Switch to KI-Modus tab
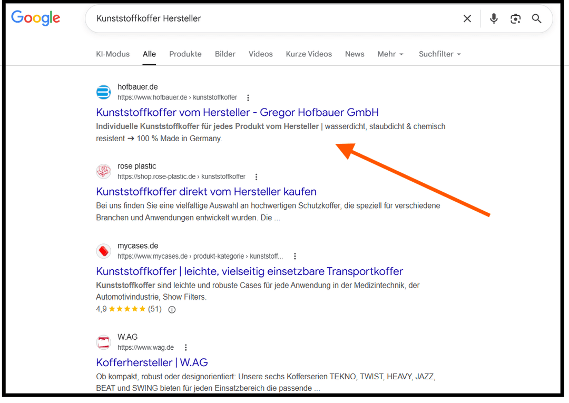The width and height of the screenshot is (569, 403). pyautogui.click(x=113, y=54)
